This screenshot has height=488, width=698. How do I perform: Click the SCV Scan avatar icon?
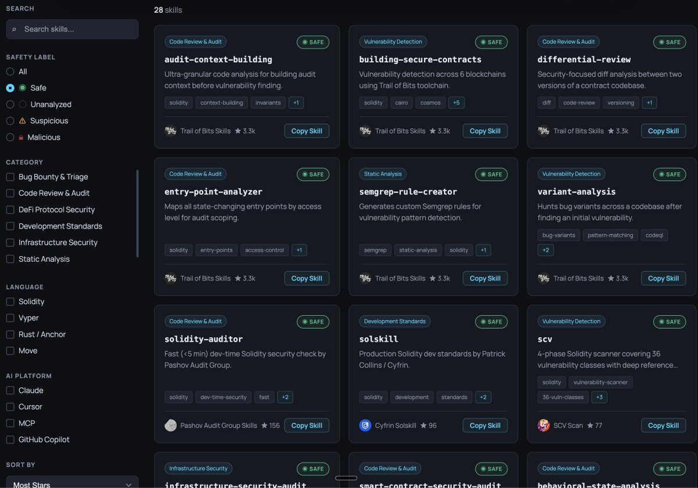click(543, 425)
